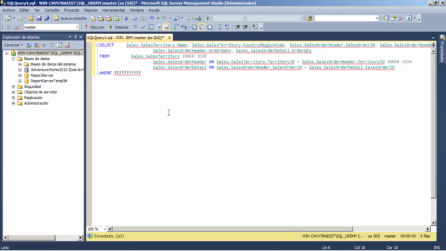Click the Depurar button
Viewport: 446px width, 251px height.
click(x=119, y=27)
